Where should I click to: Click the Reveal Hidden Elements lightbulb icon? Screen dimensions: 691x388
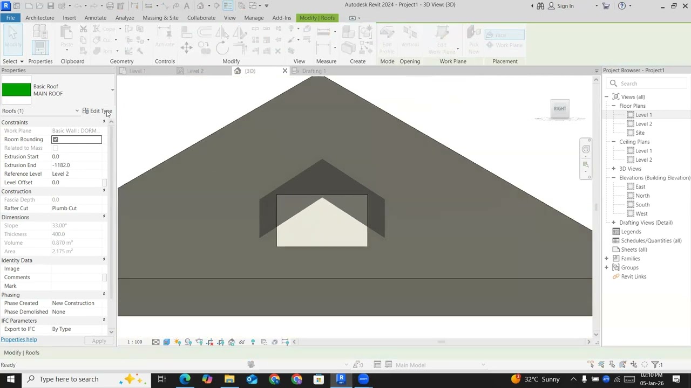pos(253,342)
